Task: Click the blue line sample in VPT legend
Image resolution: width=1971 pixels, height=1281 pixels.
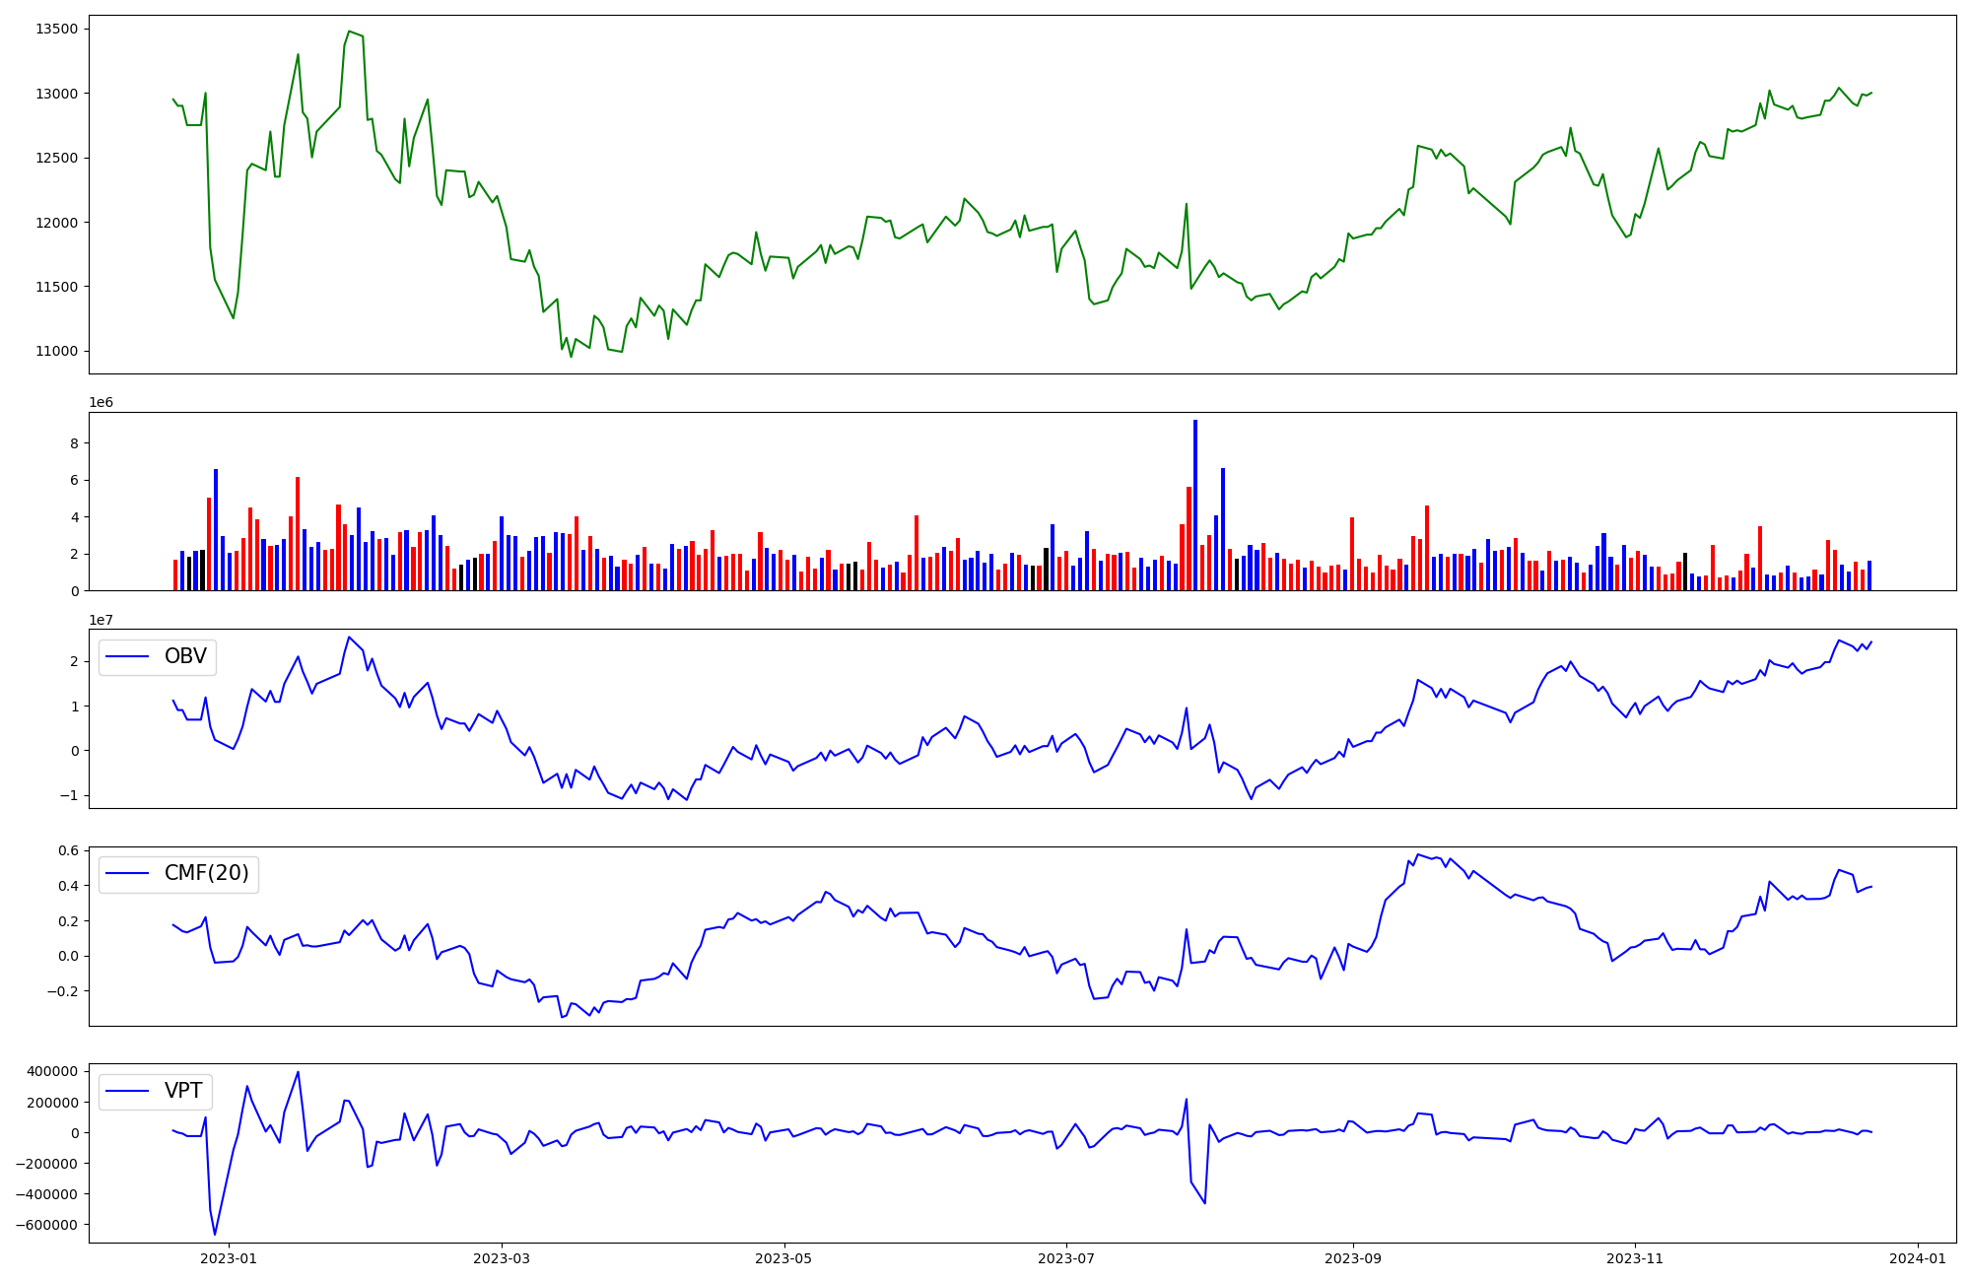Action: coord(127,1091)
